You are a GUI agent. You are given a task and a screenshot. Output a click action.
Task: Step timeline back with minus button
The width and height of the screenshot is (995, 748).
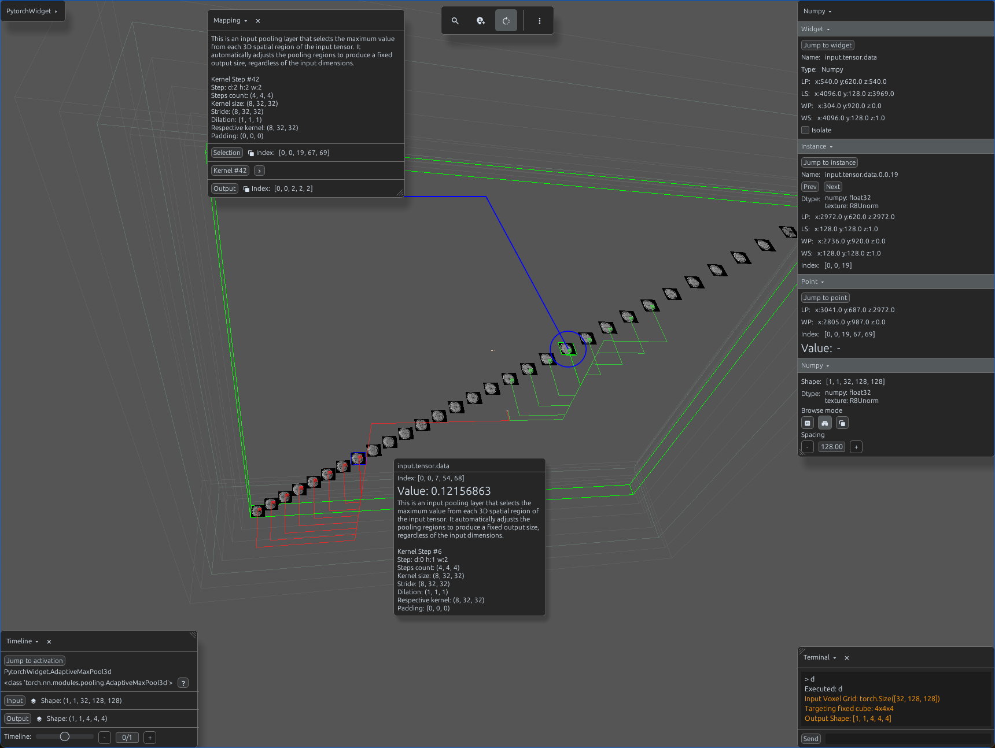click(x=105, y=738)
